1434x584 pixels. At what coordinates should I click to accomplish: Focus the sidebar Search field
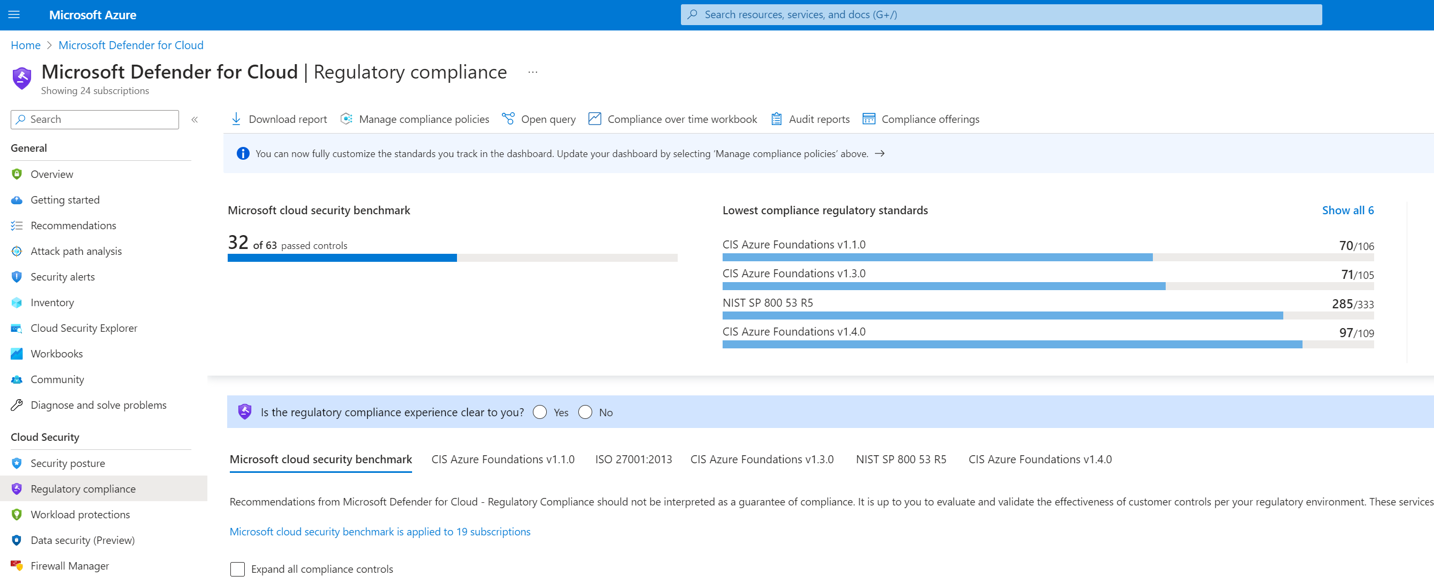pyautogui.click(x=95, y=119)
